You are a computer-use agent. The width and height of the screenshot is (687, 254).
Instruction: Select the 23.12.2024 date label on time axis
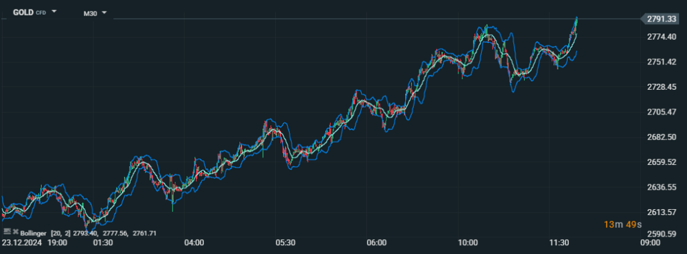tap(23, 242)
